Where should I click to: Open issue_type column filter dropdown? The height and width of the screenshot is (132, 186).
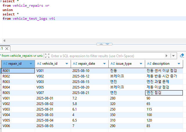click(x=141, y=64)
